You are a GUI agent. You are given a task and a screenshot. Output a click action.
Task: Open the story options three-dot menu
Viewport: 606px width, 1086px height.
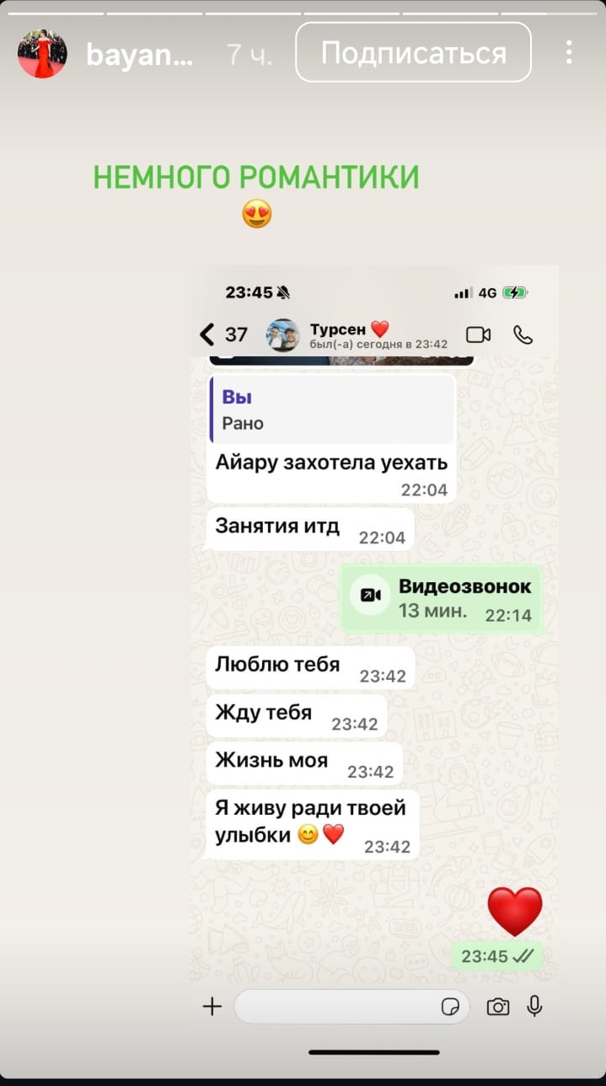pyautogui.click(x=569, y=52)
